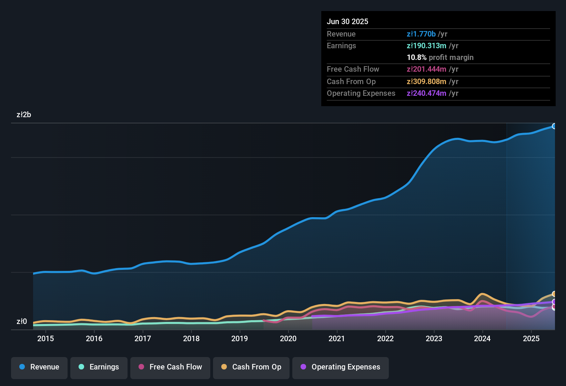Click the orange Cash From Op legend dot
This screenshot has height=386, width=566.
tap(224, 367)
